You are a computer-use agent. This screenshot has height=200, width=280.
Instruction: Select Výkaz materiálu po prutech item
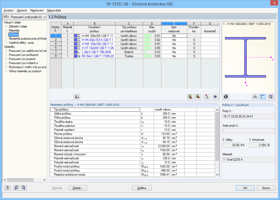point(25,71)
